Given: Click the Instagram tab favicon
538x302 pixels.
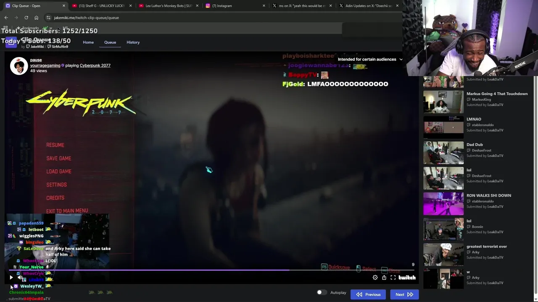Looking at the screenshot, I should click(208, 6).
